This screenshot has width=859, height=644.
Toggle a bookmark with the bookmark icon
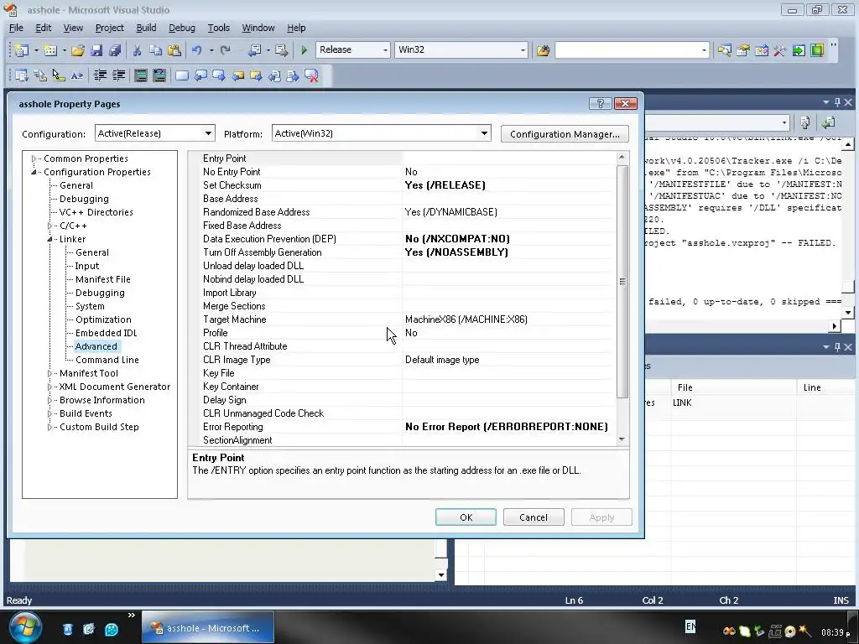point(182,75)
